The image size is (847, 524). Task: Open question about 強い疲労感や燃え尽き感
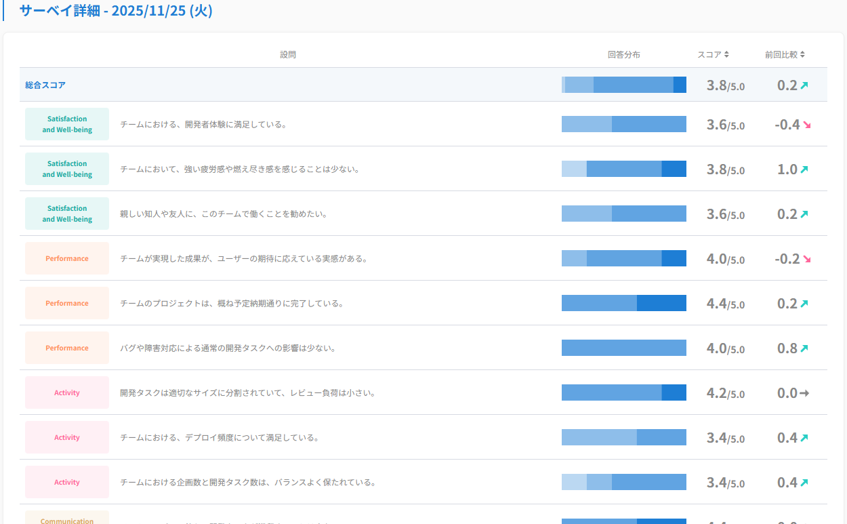point(240,169)
